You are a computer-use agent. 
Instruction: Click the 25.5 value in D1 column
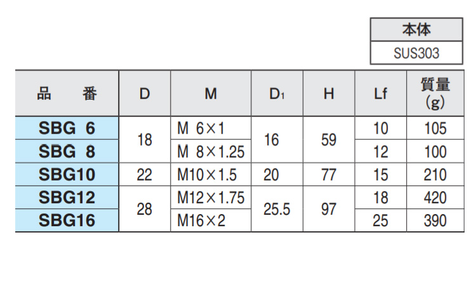(x=277, y=209)
